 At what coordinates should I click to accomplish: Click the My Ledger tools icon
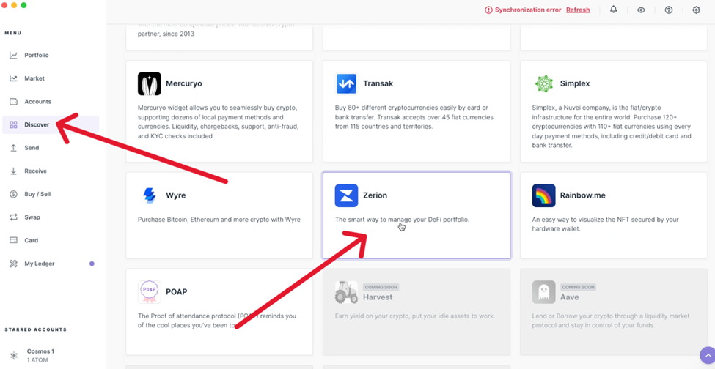point(14,264)
